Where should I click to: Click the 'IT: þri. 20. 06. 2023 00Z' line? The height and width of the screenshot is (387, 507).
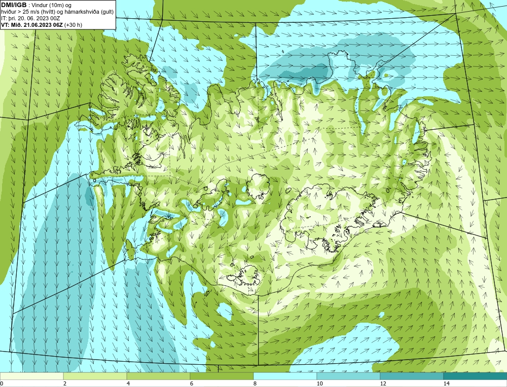[x=30, y=18]
